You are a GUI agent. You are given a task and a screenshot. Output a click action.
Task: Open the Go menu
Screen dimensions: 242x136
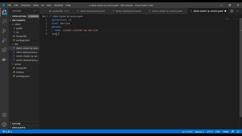[43, 5]
